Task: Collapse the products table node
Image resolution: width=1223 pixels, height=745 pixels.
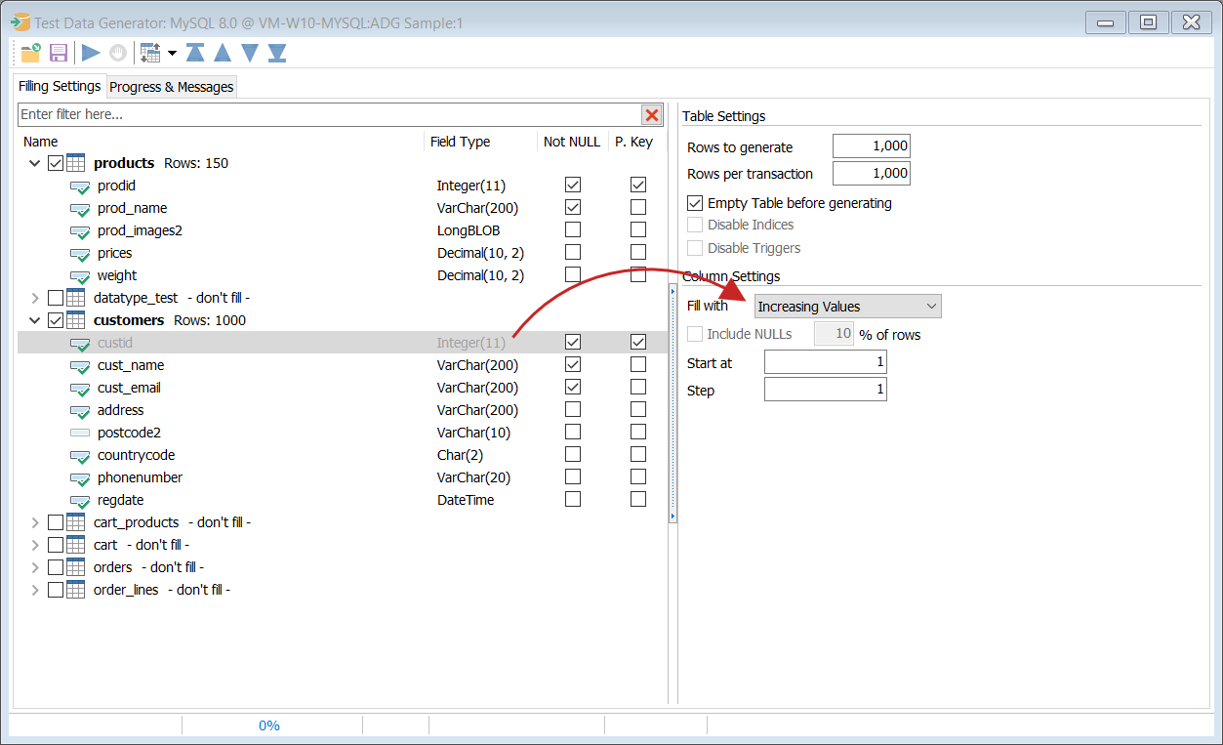Action: [35, 163]
